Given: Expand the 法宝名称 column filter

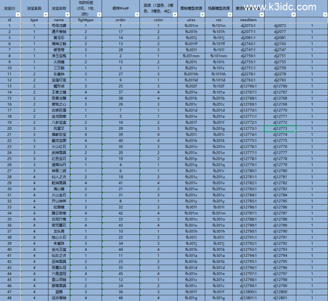Looking at the screenshot, I should pyautogui.click(x=67, y=15).
